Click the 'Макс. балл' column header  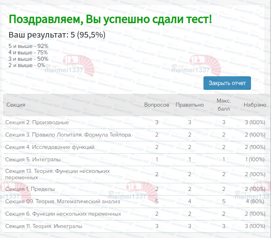point(224,105)
